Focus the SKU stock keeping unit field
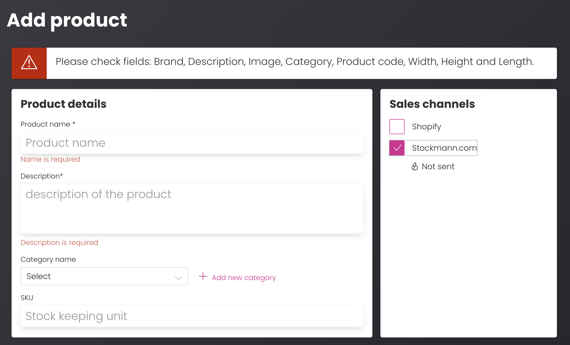This screenshot has width=570, height=345. pos(192,316)
